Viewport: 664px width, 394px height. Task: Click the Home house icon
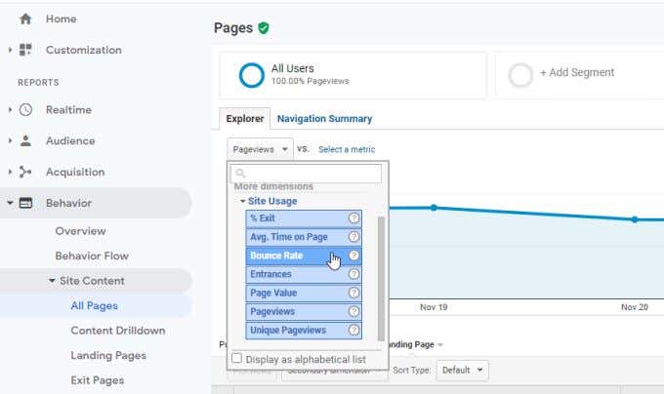coord(25,20)
